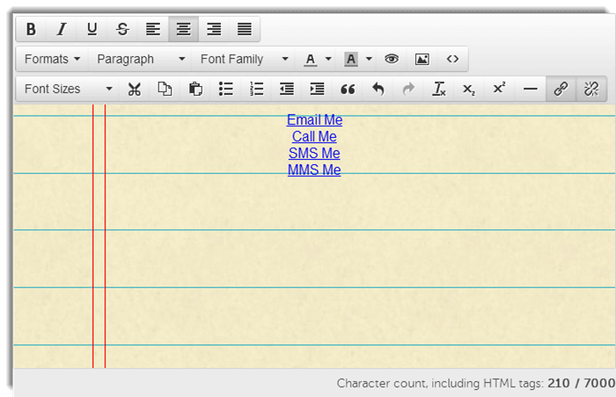Paste from clipboard icon
This screenshot has height=397, width=616.
pyautogui.click(x=195, y=89)
